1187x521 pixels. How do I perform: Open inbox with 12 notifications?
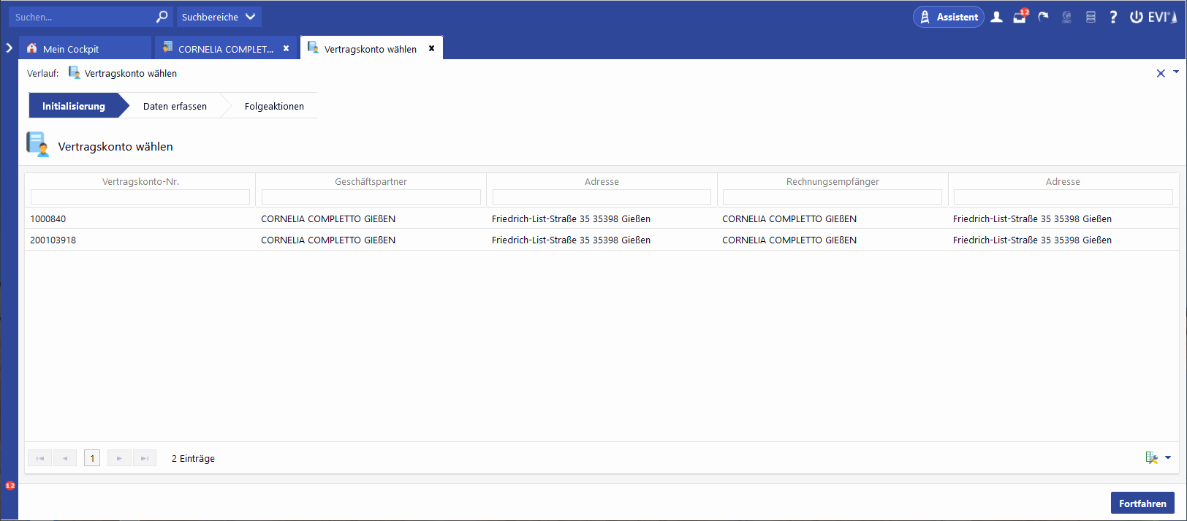point(1020,17)
